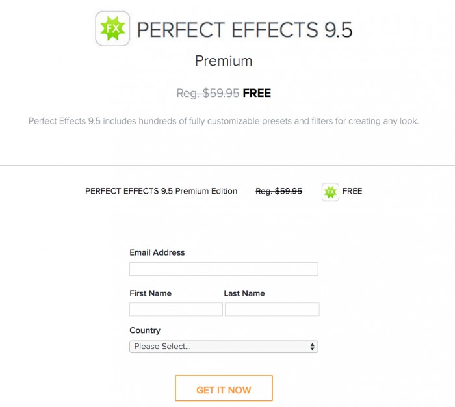Click the 'Country' field label
The width and height of the screenshot is (455, 407).
coord(145,330)
